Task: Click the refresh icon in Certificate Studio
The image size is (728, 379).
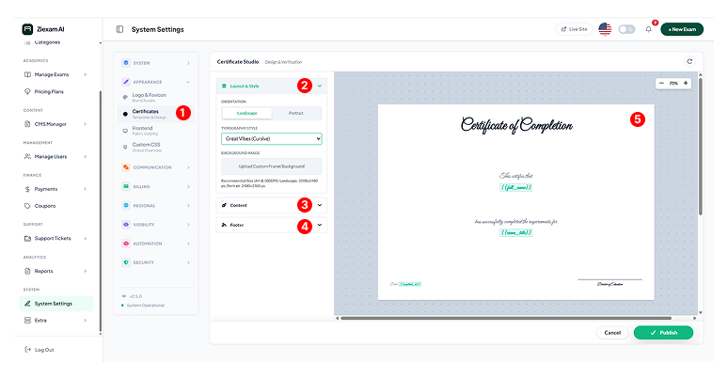Action: tap(689, 61)
